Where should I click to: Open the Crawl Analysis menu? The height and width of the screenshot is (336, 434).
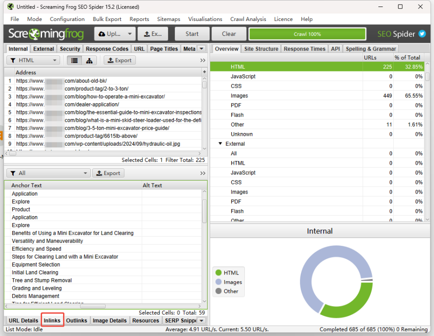248,19
